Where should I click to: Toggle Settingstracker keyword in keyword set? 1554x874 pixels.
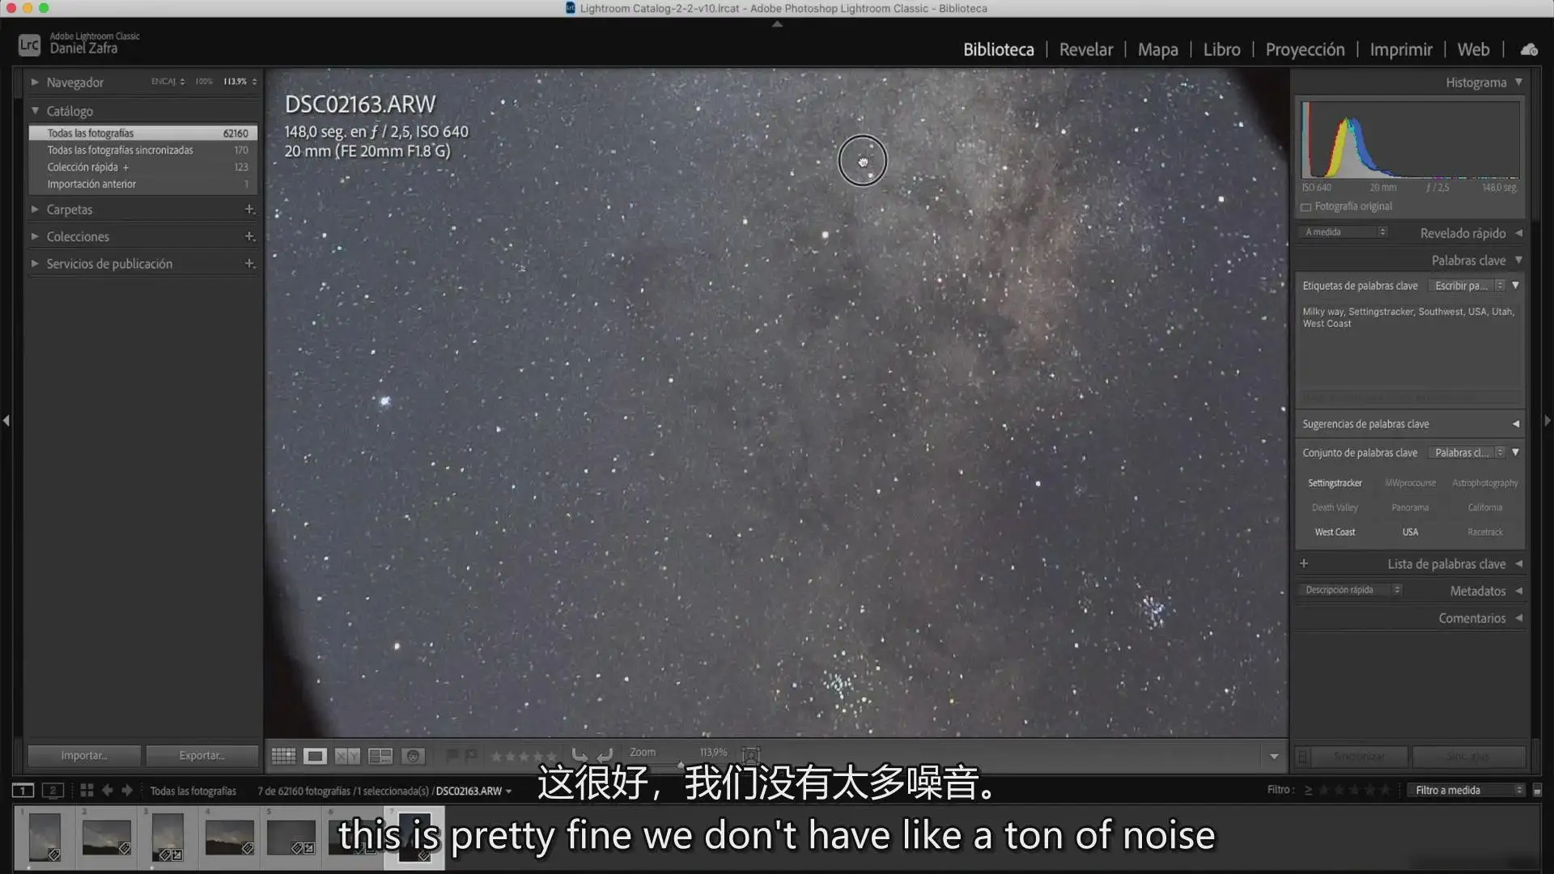click(x=1335, y=483)
